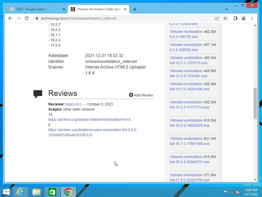Open a new browser tab

coord(135,9)
